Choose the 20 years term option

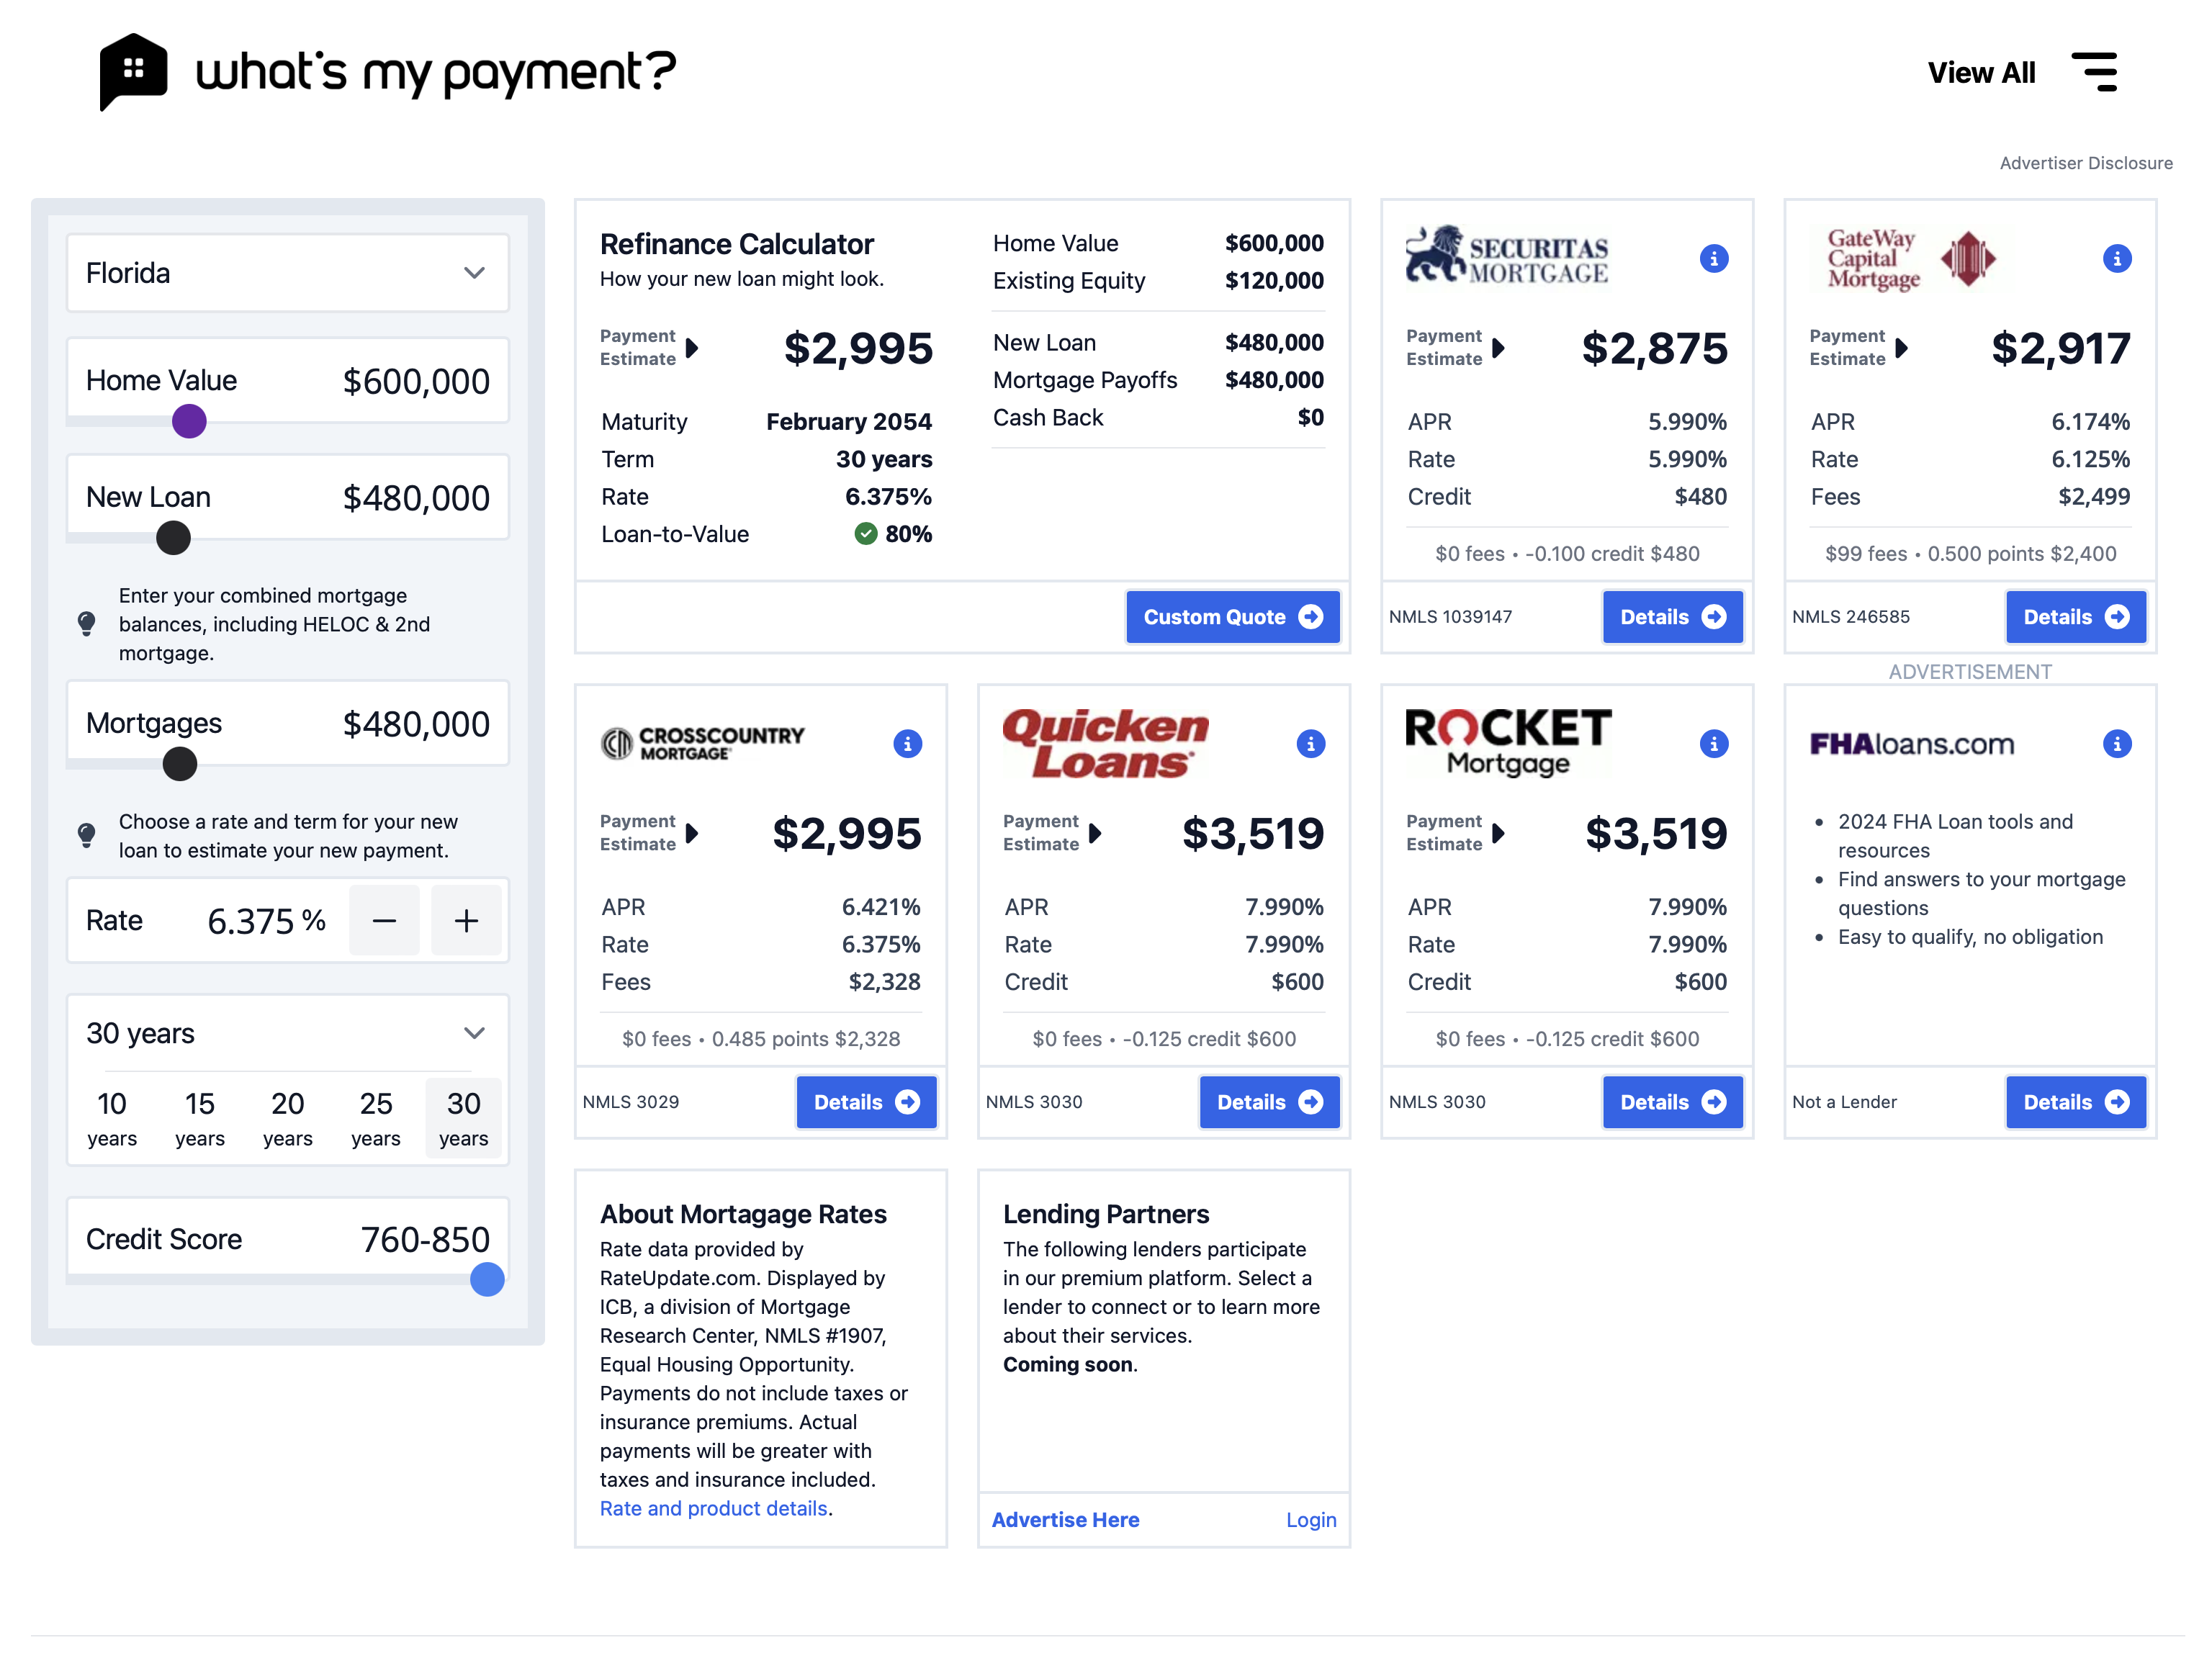click(288, 1118)
